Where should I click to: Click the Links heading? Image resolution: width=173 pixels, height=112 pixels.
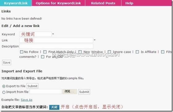pyautogui.click(x=6, y=11)
